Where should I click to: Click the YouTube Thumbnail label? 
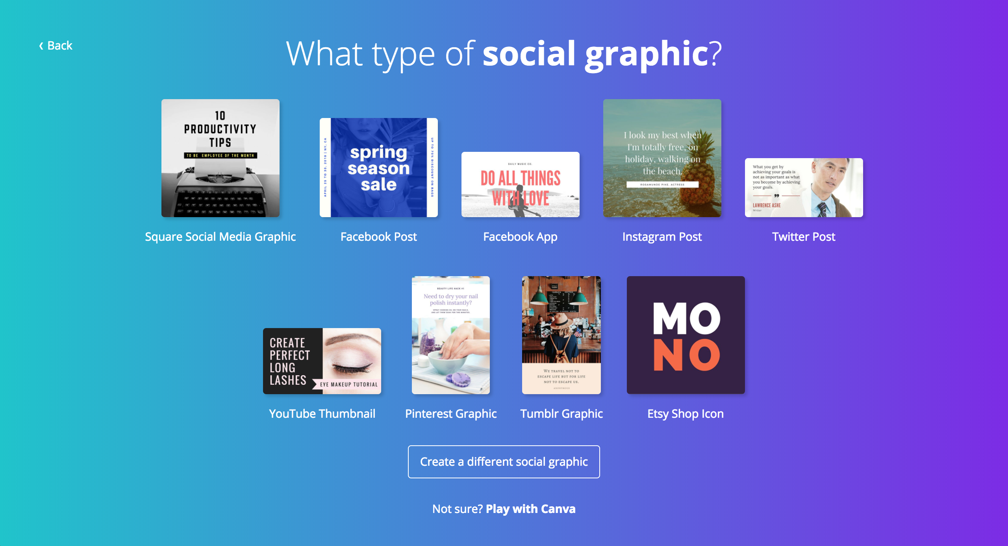(322, 414)
